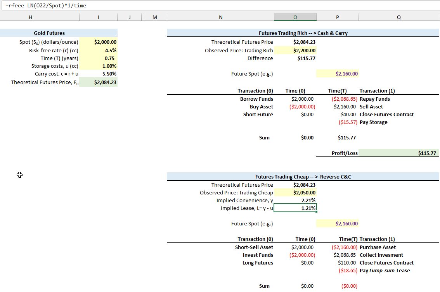Click the Storage costs cell showing 1.00%
This screenshot has height=292, width=440.
click(x=98, y=66)
